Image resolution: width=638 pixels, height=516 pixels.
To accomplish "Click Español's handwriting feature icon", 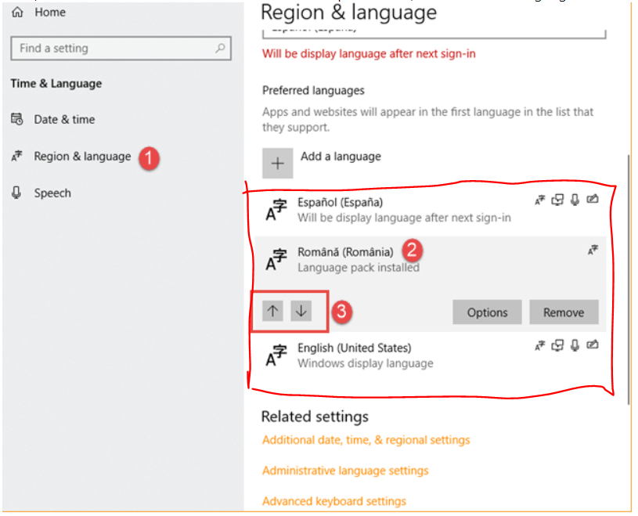I will (x=593, y=200).
